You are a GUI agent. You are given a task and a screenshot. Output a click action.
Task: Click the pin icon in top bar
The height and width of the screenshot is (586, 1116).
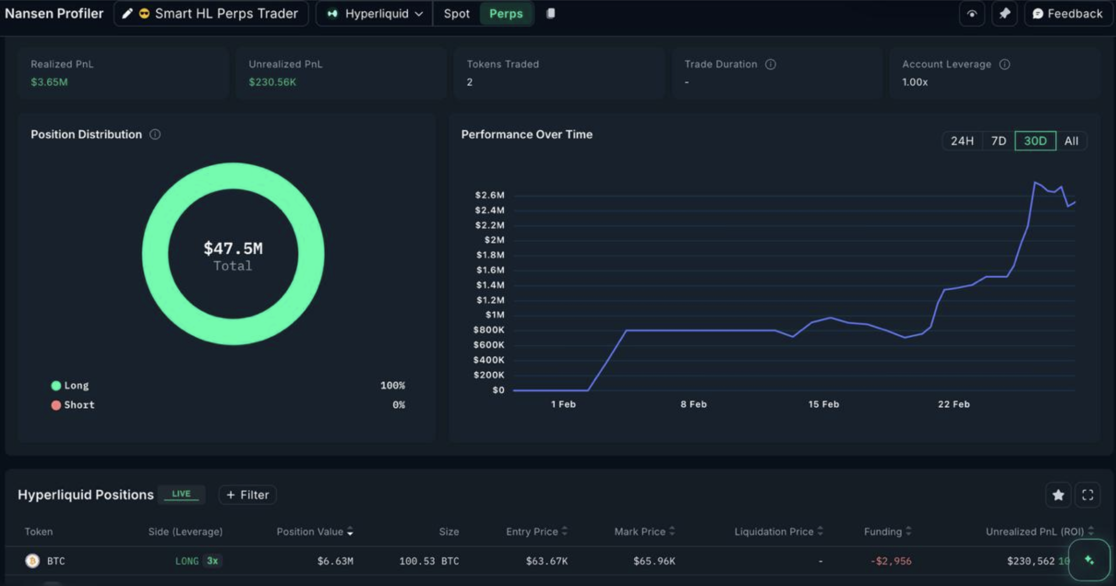point(1005,14)
